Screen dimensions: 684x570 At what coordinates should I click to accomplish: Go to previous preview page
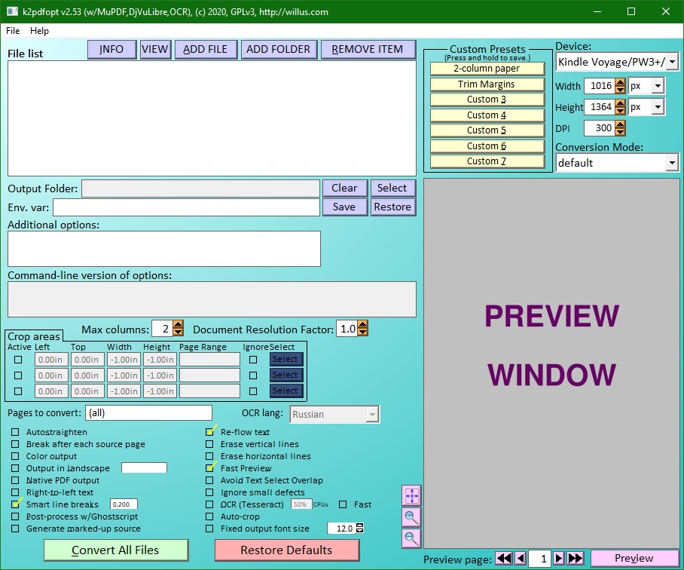point(520,558)
